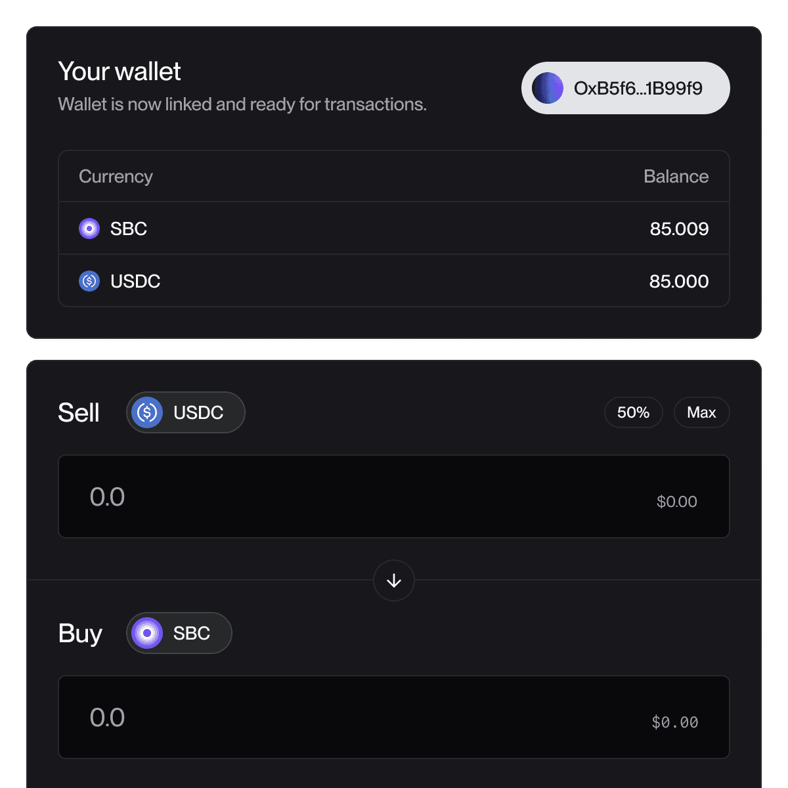Focus the Sell amount input field
Viewport: 788px width, 788px height.
[328, 496]
